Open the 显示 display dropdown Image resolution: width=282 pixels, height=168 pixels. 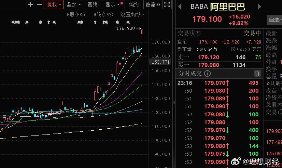[x=113, y=5]
